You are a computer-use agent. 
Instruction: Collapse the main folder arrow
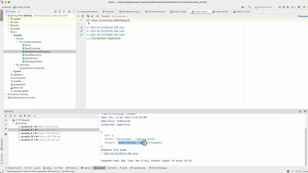pyautogui.click(x=11, y=35)
